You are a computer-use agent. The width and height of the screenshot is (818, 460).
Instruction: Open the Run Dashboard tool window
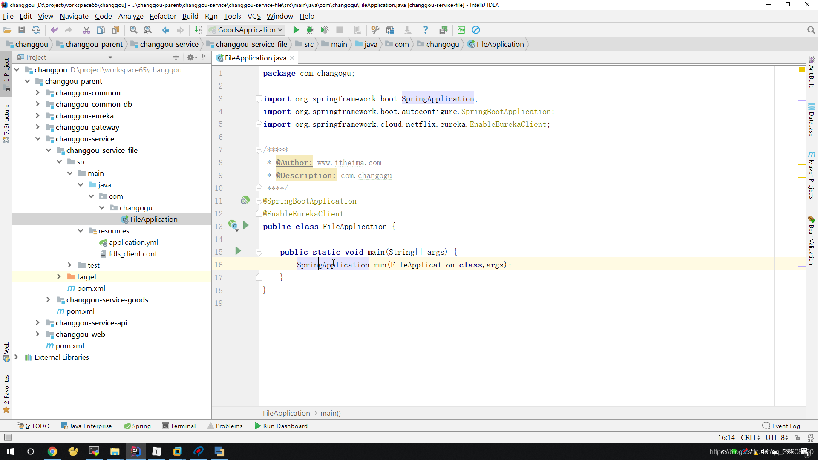coord(281,426)
